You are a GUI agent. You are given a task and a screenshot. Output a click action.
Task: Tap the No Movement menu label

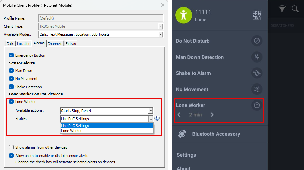point(192,89)
